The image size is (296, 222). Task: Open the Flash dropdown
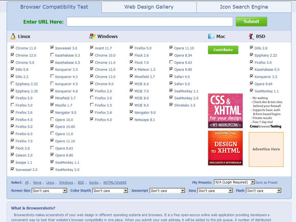[x=263, y=191]
